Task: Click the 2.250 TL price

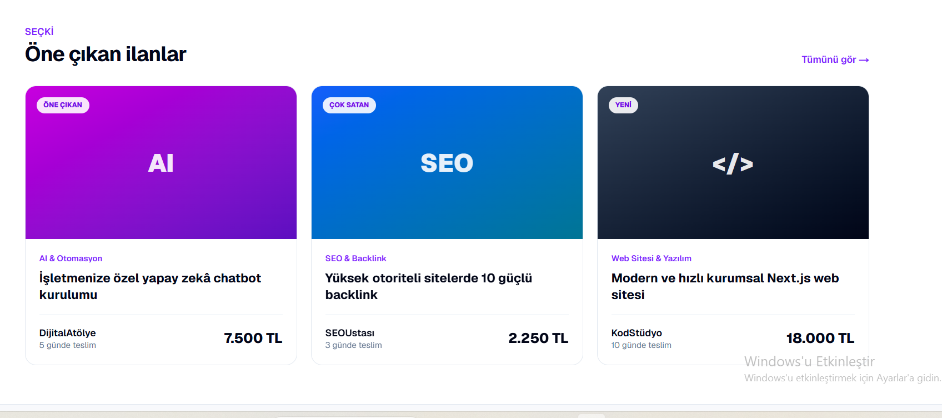Action: pyautogui.click(x=538, y=338)
